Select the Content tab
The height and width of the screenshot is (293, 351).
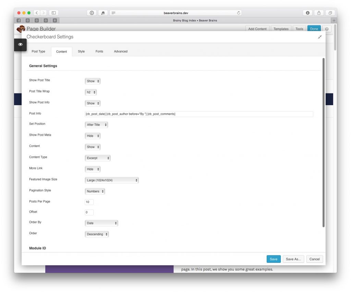point(62,52)
